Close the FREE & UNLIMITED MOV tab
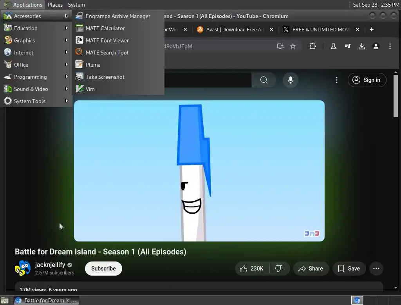Screen dimensions: 401x305 358,30
